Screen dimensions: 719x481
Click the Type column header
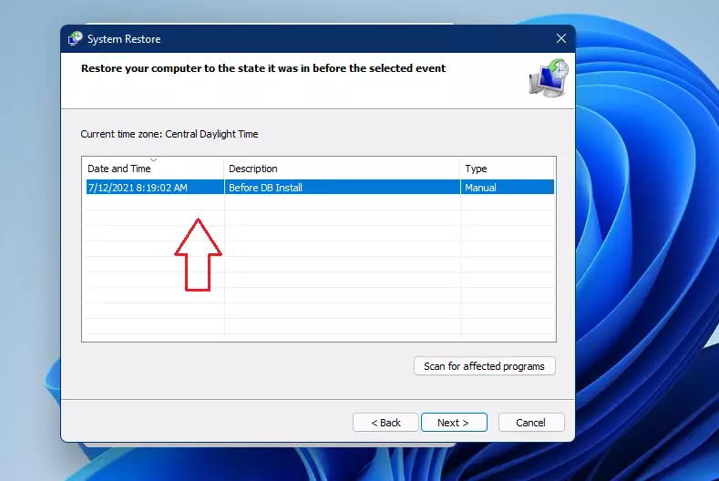click(x=508, y=169)
